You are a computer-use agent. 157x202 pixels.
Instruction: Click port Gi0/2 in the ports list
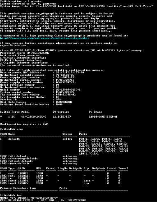point(95,154)
